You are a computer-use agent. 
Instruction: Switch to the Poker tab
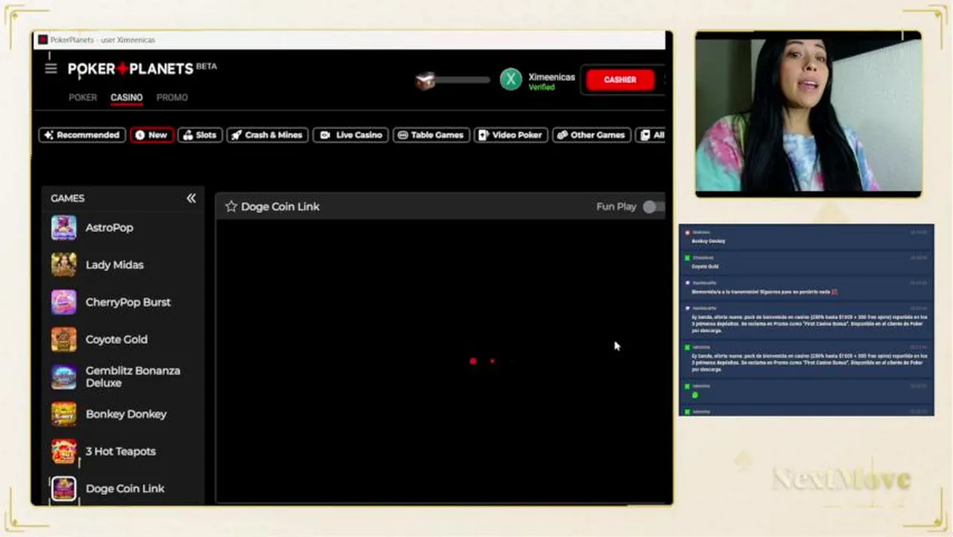[x=83, y=98]
